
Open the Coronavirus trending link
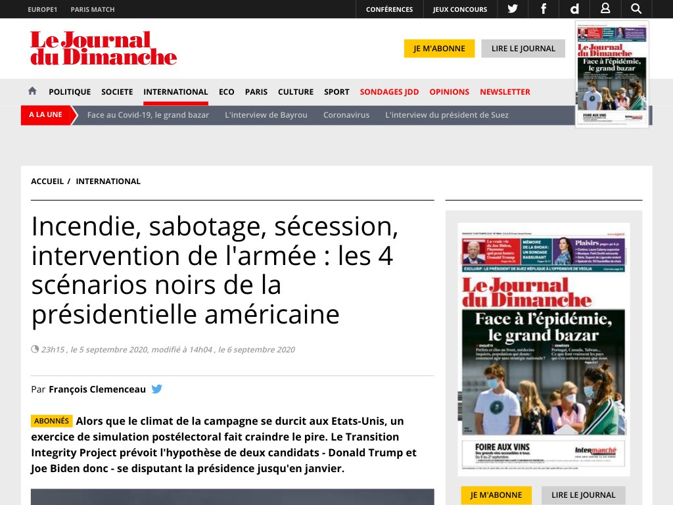coord(346,114)
